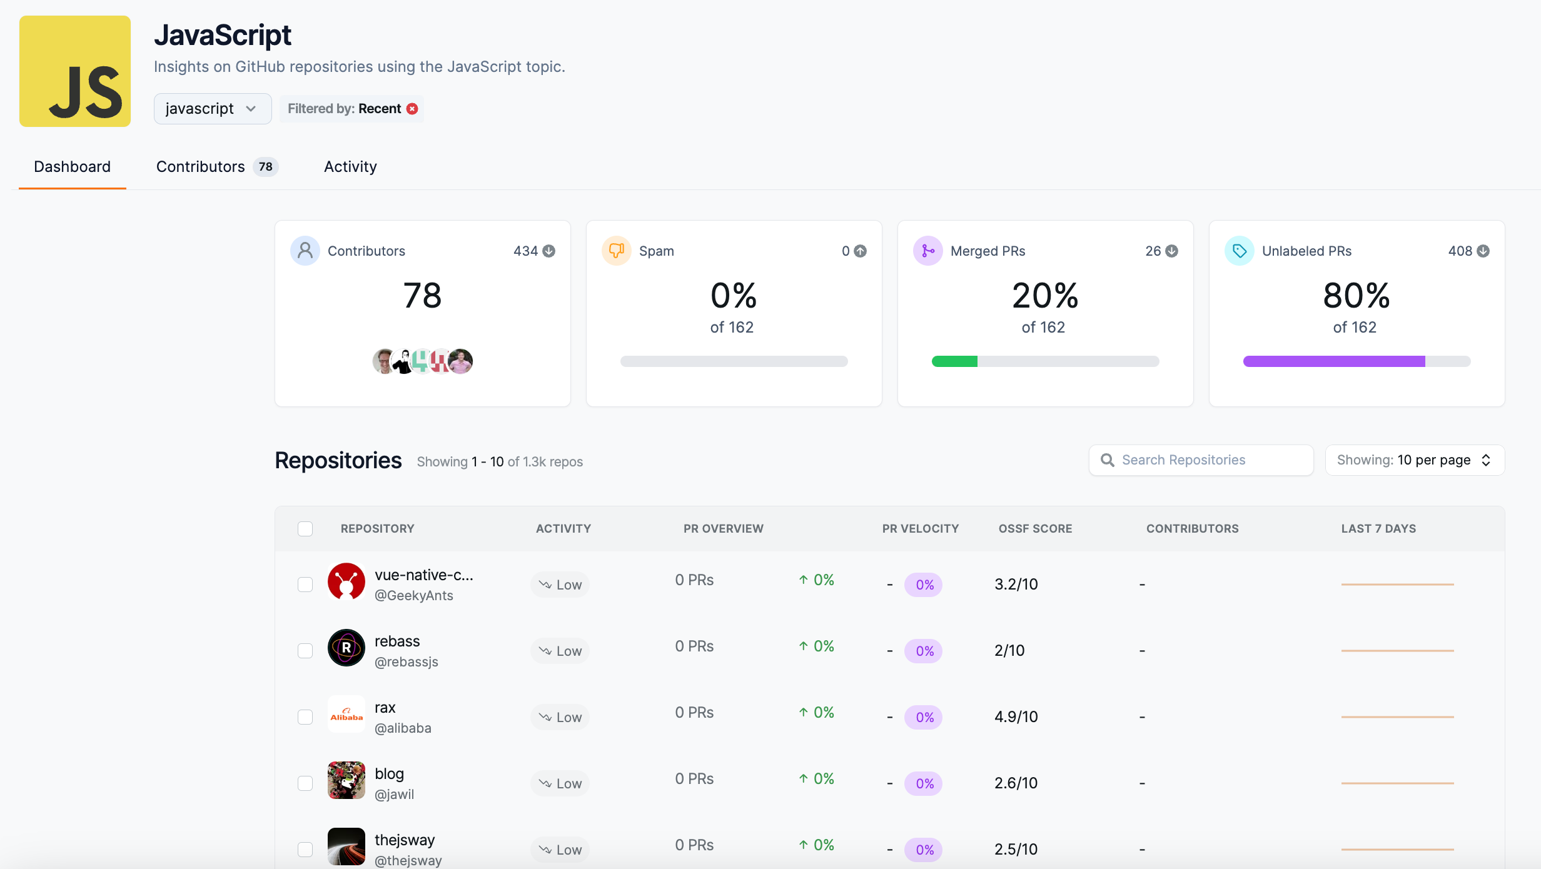Click the Low activity badge for rebass
The width and height of the screenshot is (1541, 869).
click(560, 651)
